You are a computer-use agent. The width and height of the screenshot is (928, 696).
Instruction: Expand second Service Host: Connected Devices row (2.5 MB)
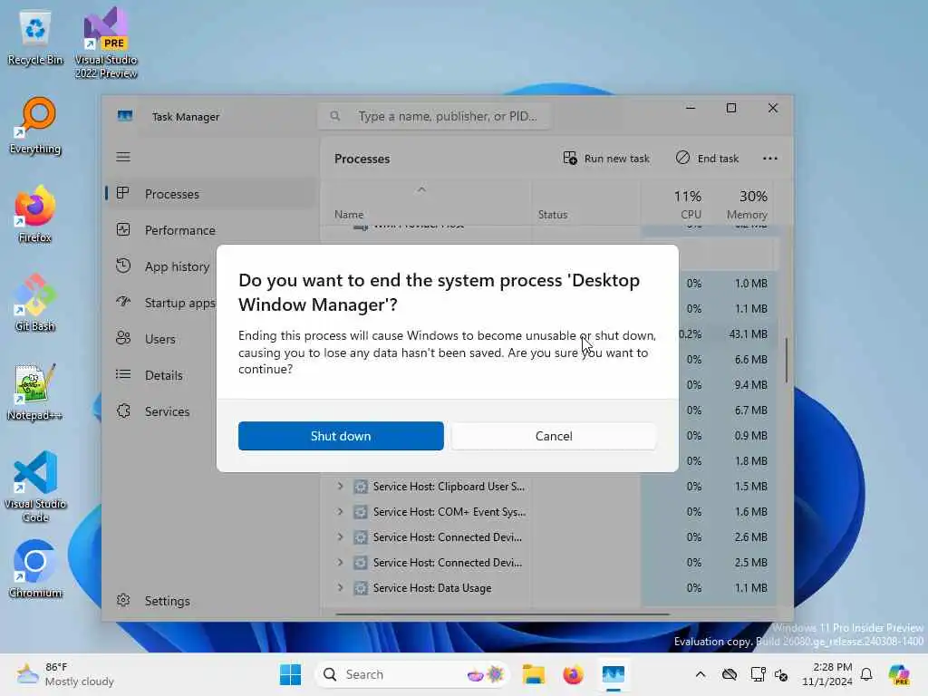(341, 562)
